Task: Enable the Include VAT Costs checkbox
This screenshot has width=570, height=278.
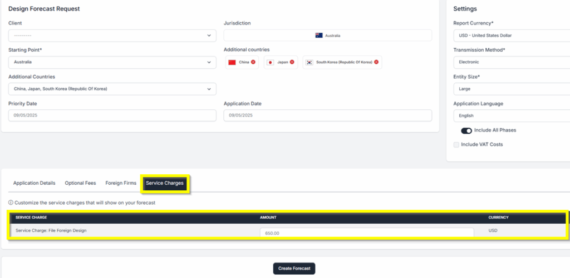Action: pyautogui.click(x=456, y=145)
